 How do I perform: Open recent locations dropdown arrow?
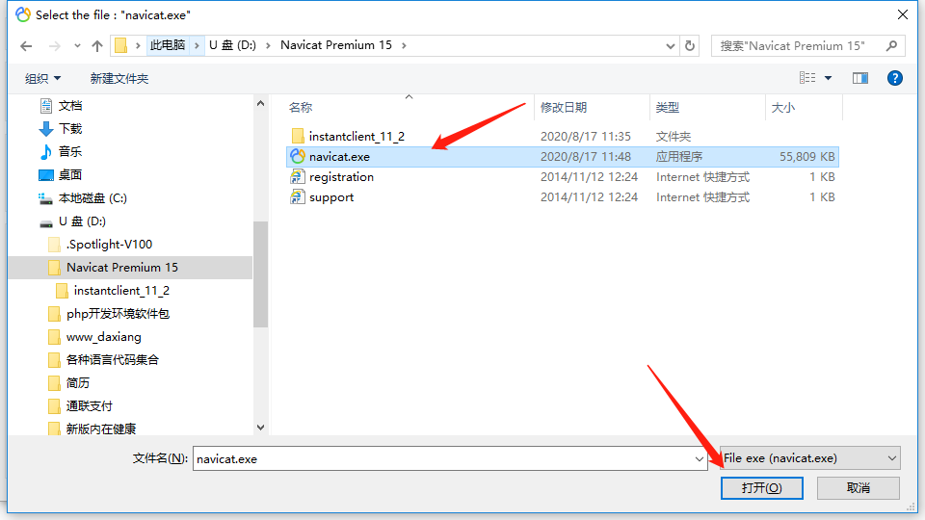[x=77, y=46]
